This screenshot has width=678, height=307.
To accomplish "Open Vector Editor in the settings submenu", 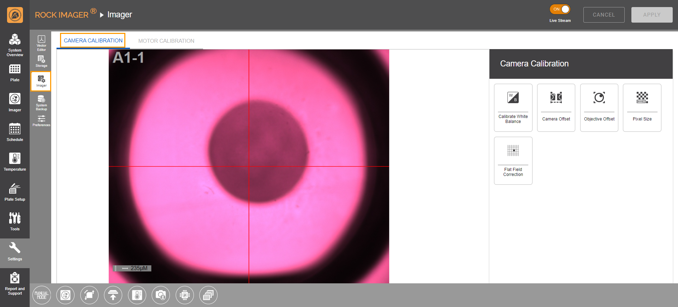I will coord(41,43).
